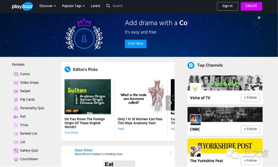
Task: Click the Top Channels section icon
Action: [x=191, y=65]
